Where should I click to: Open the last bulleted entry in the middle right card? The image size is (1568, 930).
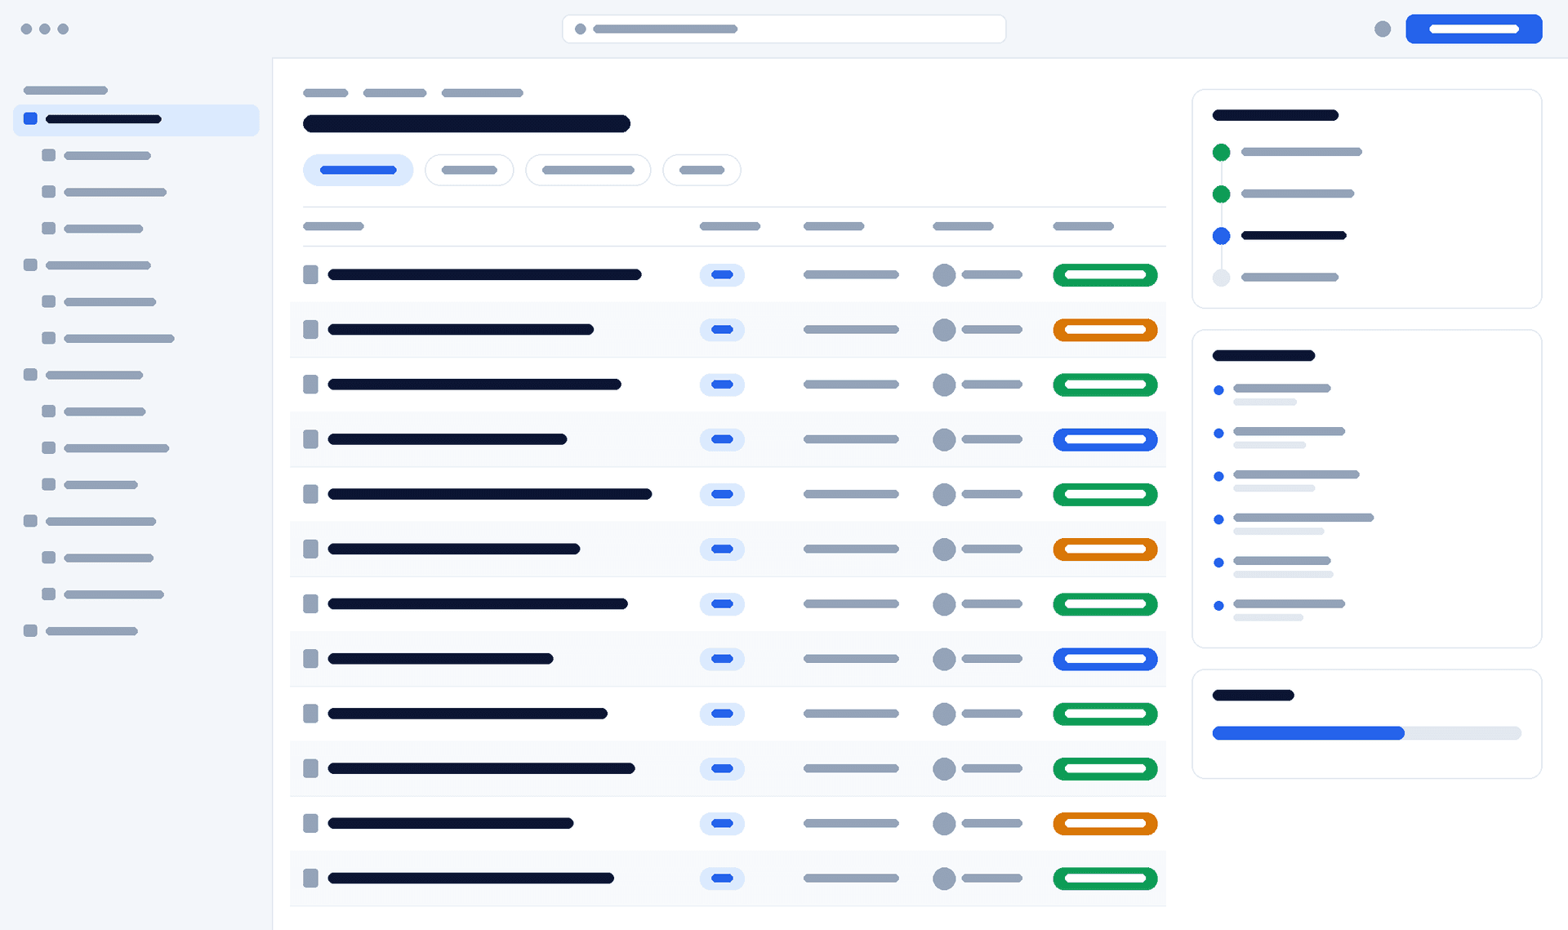point(1279,610)
